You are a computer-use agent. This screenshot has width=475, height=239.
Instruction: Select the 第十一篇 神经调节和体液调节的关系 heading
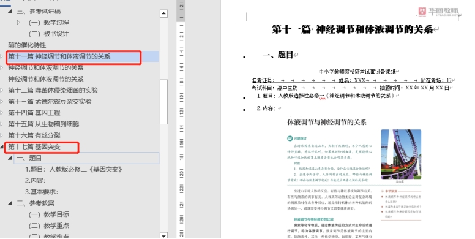59,56
